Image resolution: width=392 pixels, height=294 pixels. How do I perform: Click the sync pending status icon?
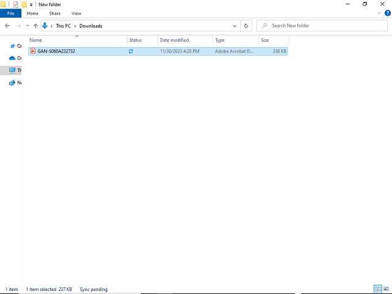(x=130, y=51)
